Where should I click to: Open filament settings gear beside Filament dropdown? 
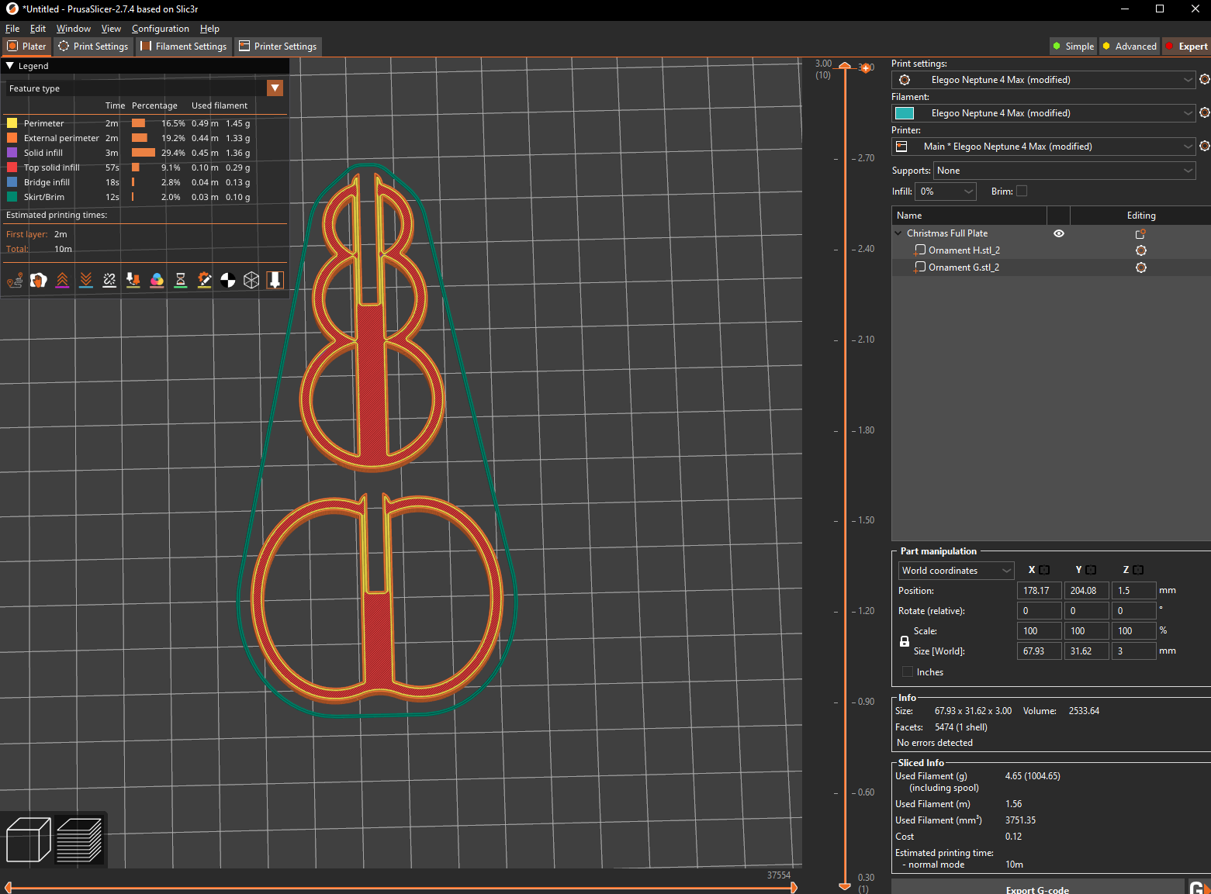(1205, 112)
